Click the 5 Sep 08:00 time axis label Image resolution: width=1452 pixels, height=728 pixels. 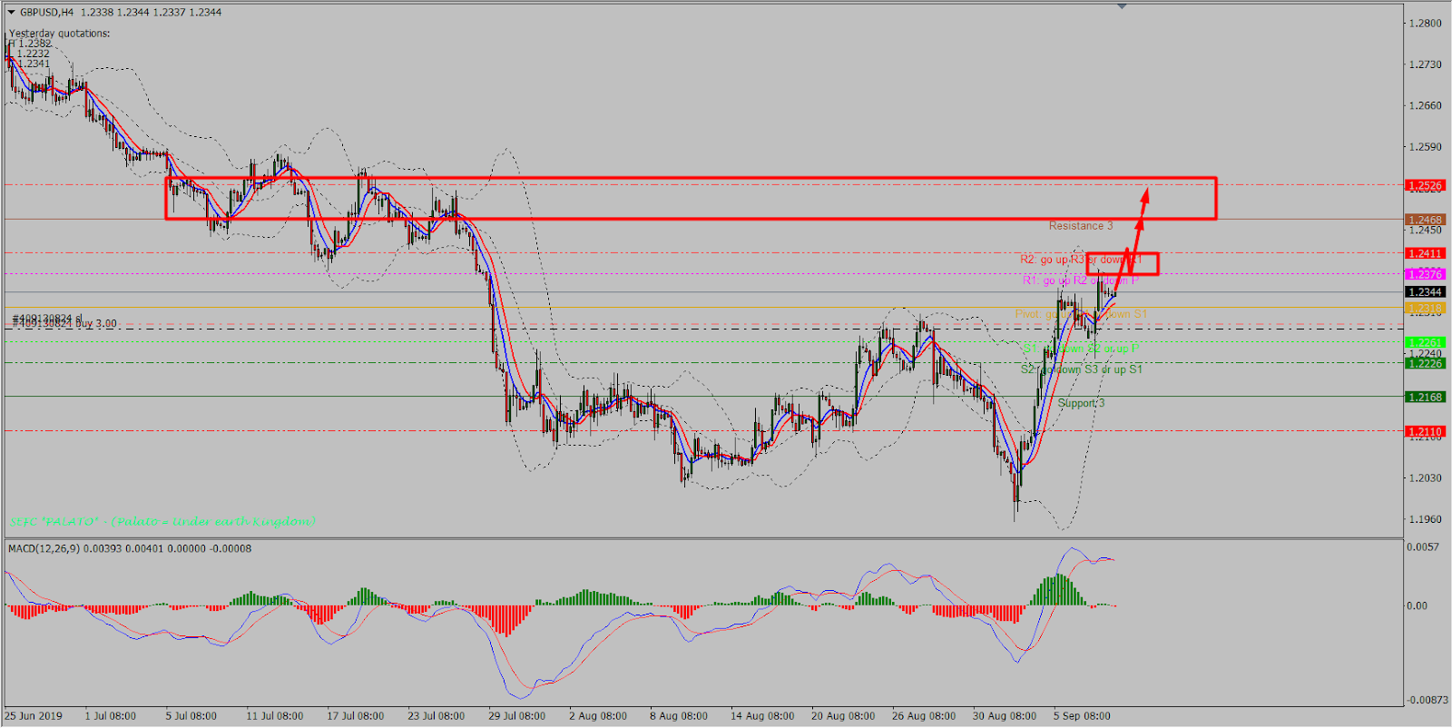[x=1081, y=715]
